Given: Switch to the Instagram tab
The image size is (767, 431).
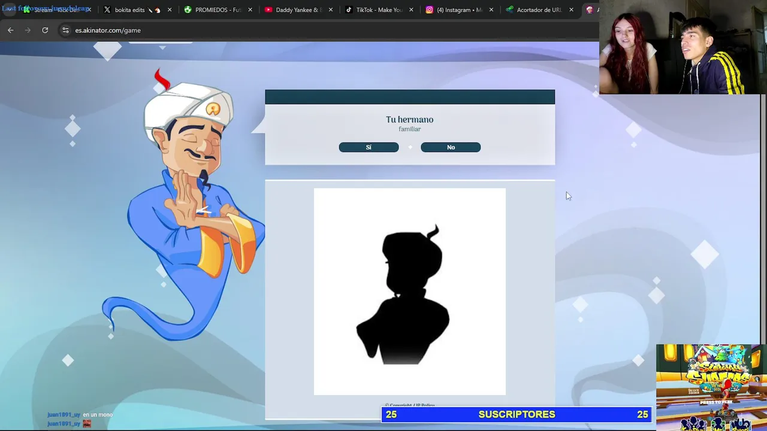Looking at the screenshot, I should point(458,10).
